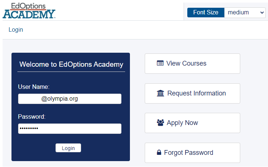Select the Forgot Password text link
This screenshot has width=268, height=167.
188,153
